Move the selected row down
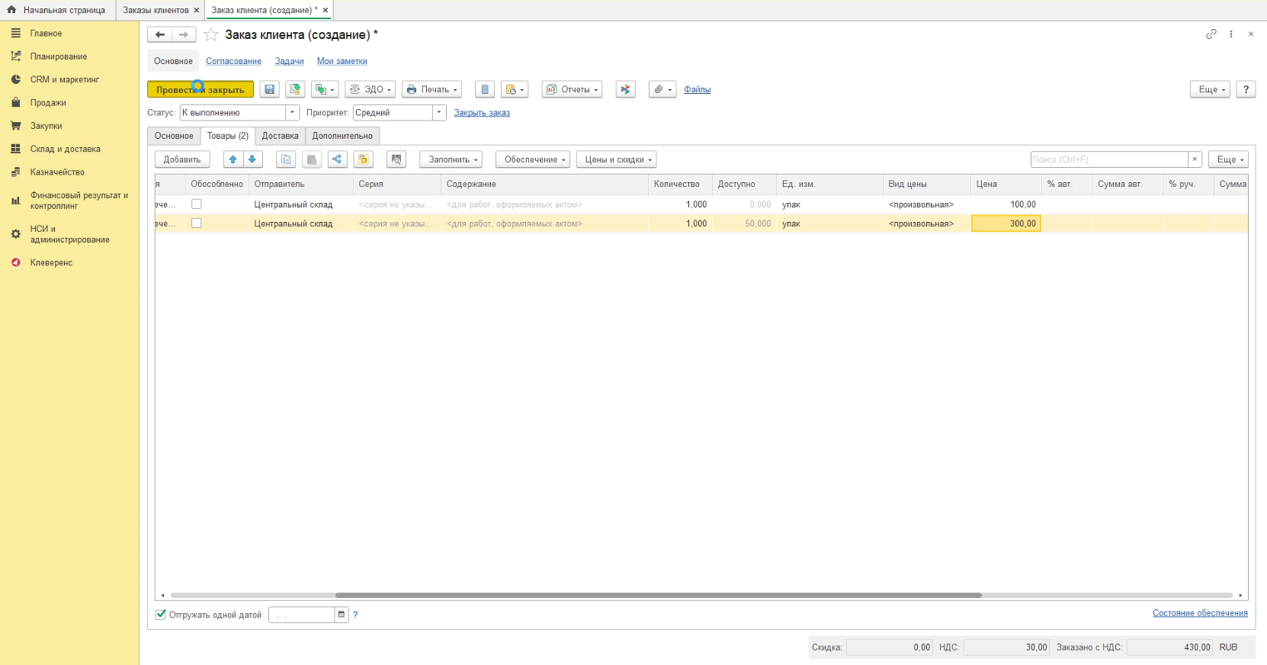Screen dimensions: 1267x665 (x=252, y=159)
